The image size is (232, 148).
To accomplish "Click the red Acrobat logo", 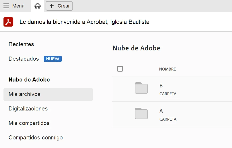I will pyautogui.click(x=8, y=22).
